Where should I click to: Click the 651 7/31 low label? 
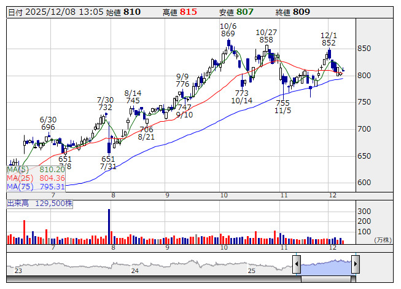pyautogui.click(x=108, y=162)
